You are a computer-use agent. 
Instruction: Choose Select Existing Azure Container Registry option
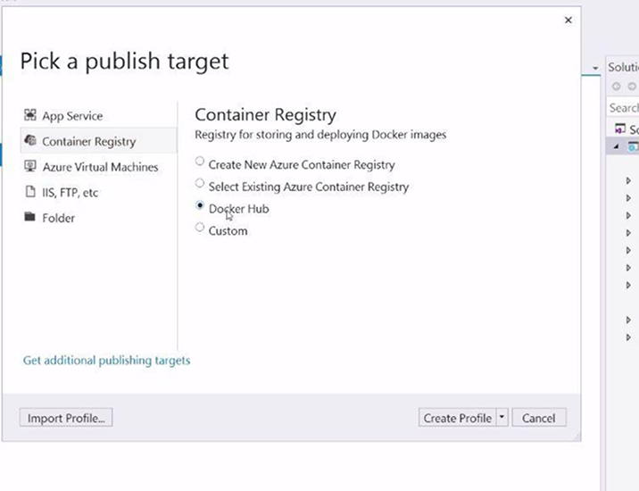tap(200, 184)
